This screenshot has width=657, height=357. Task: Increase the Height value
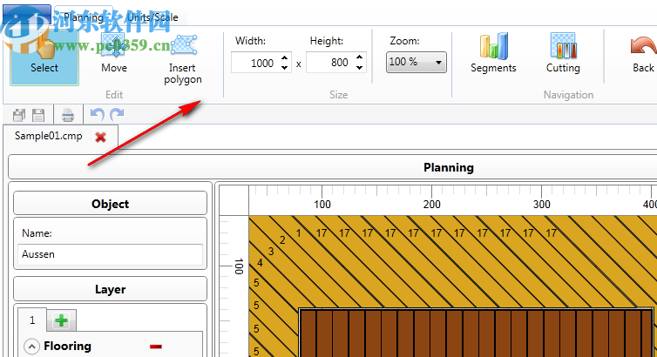tap(360, 57)
